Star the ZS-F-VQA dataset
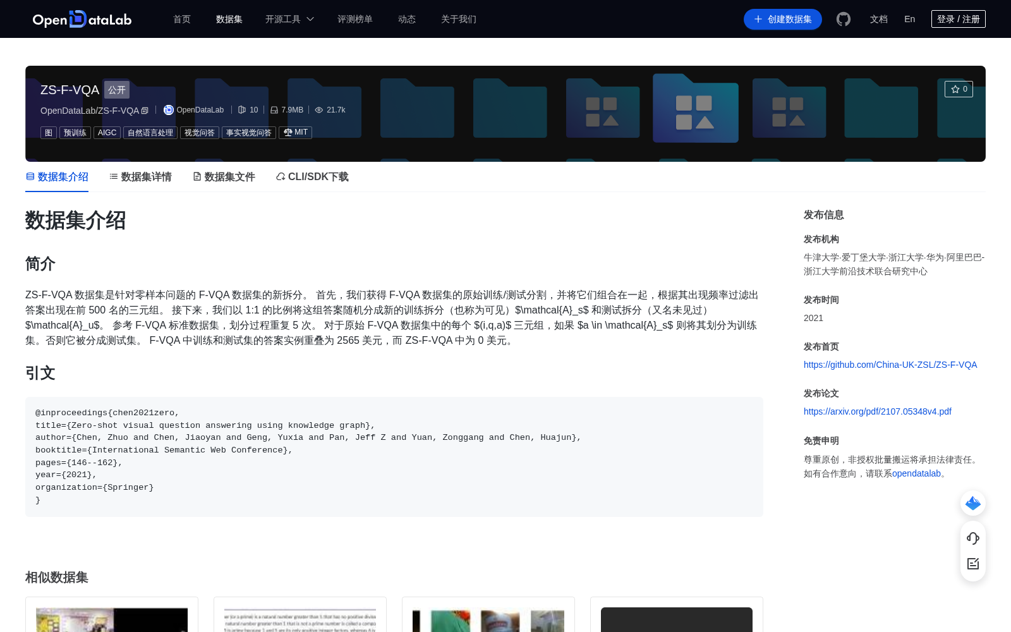The height and width of the screenshot is (632, 1011). point(959,89)
